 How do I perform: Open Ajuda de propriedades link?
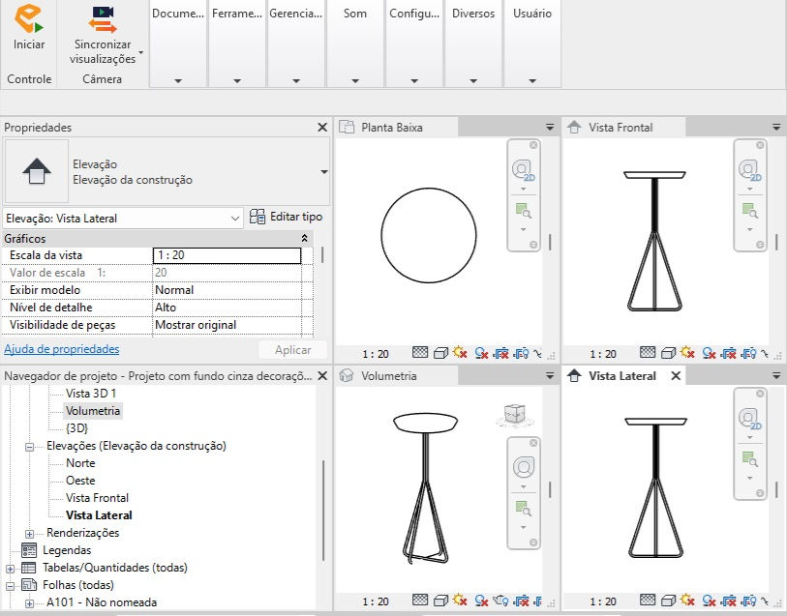(62, 349)
